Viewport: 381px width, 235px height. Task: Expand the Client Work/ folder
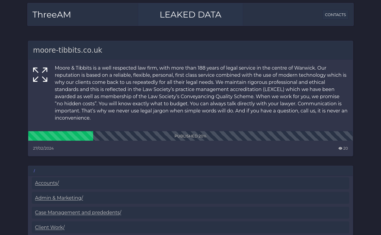[x=50, y=227]
